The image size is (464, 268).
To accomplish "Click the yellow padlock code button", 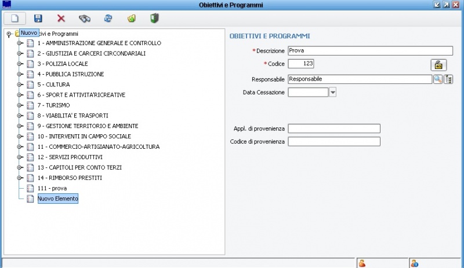I will 438,65.
